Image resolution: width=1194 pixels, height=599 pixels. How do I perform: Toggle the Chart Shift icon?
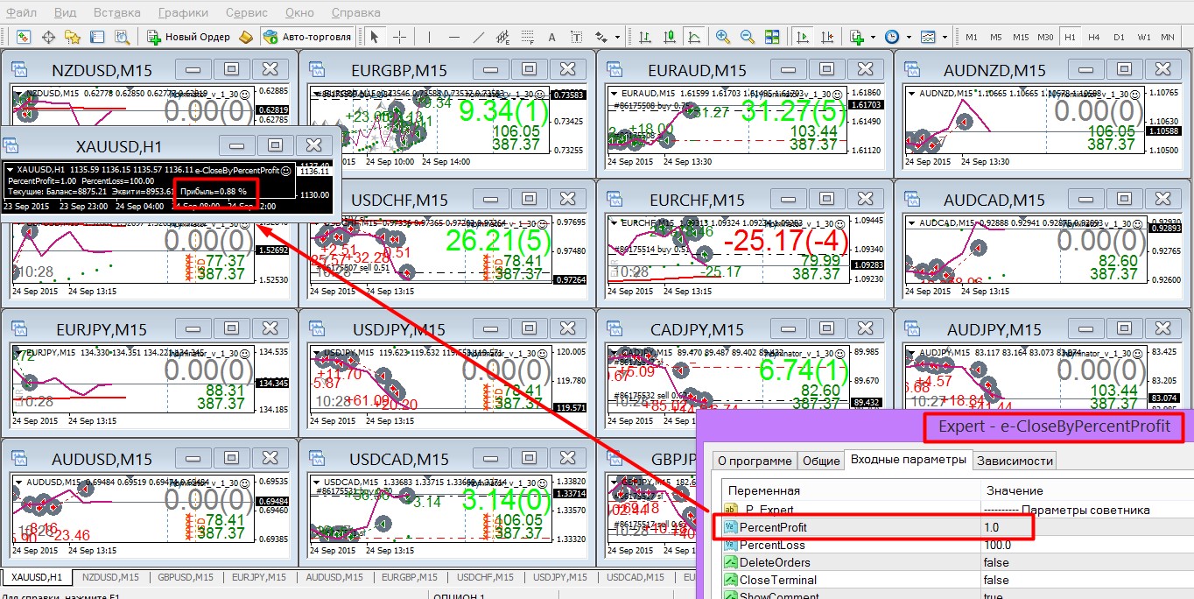point(825,37)
